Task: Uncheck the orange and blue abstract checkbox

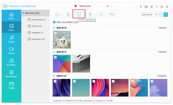Action: pos(133,81)
